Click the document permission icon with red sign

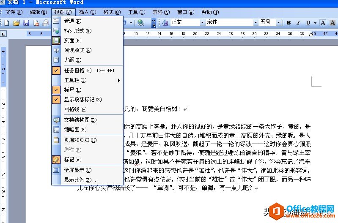36,22
